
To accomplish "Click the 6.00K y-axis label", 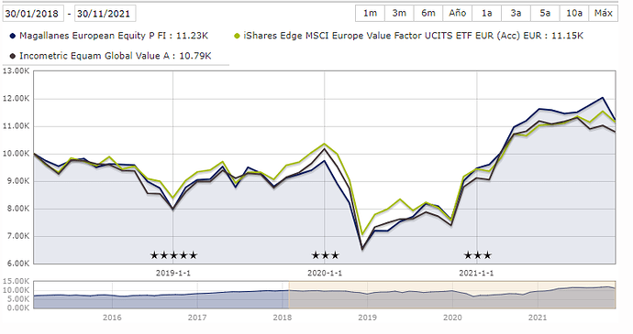I will [18, 264].
